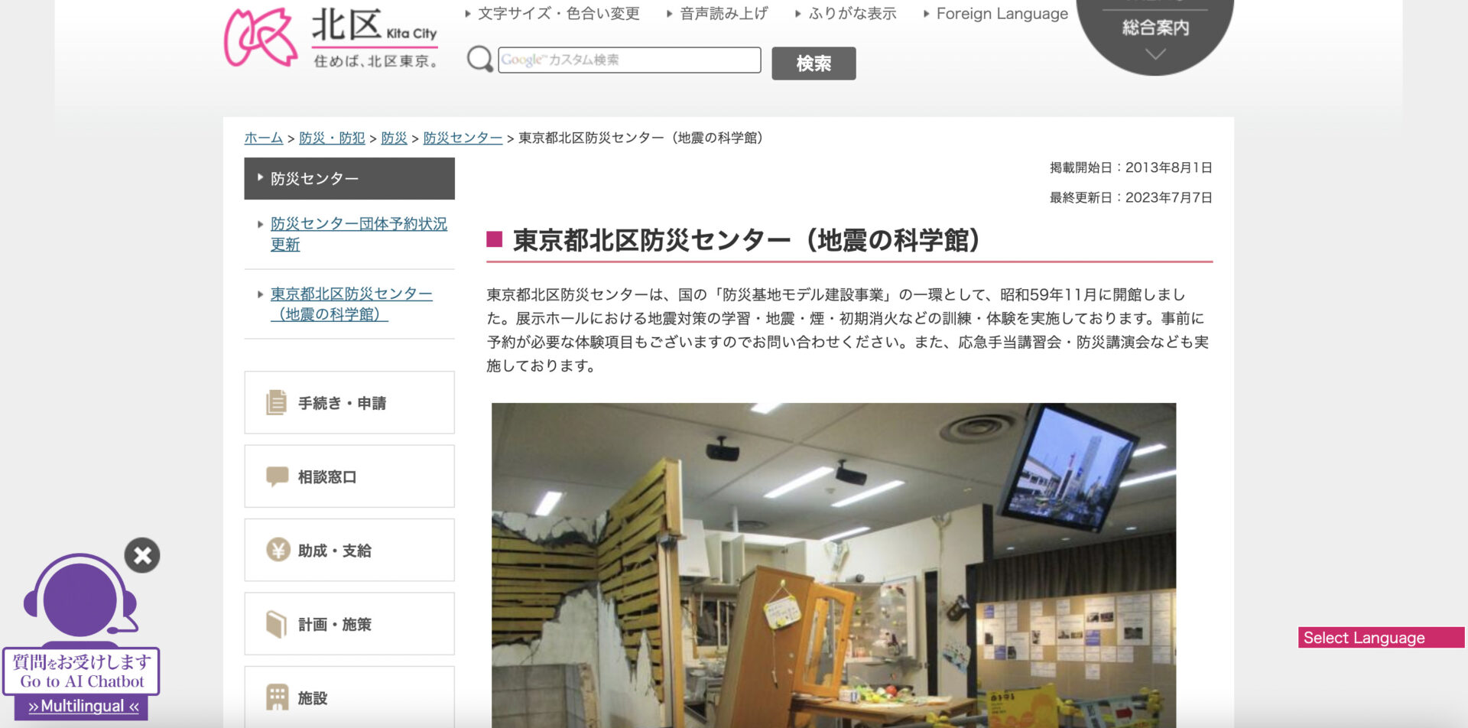Open 文字サイズ・色合い変更 settings

click(x=558, y=14)
